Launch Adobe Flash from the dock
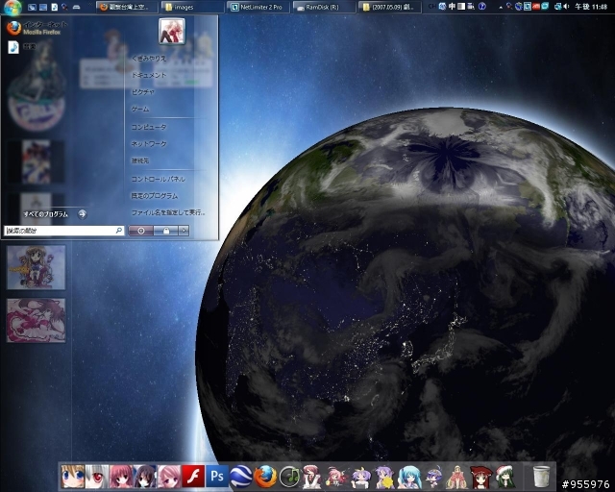 coord(194,476)
